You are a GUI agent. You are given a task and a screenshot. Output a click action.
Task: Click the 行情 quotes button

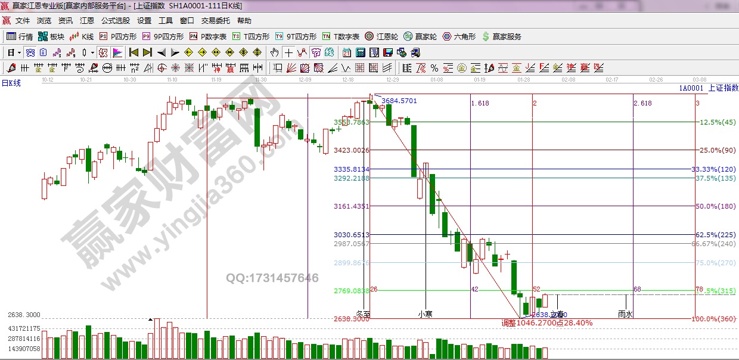[x=20, y=36]
